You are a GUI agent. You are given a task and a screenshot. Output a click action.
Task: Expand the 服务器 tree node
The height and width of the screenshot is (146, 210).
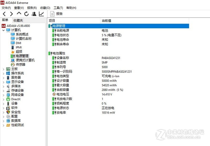click(3, 78)
